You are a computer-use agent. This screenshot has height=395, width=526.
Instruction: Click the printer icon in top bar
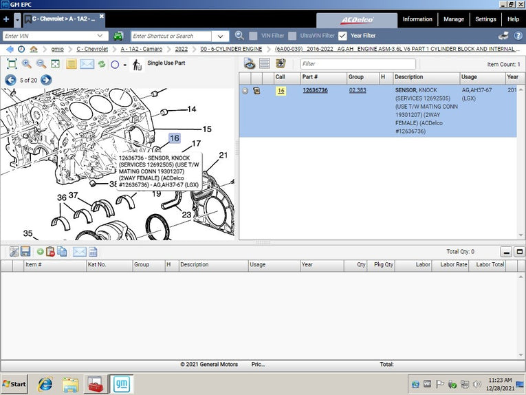[503, 36]
